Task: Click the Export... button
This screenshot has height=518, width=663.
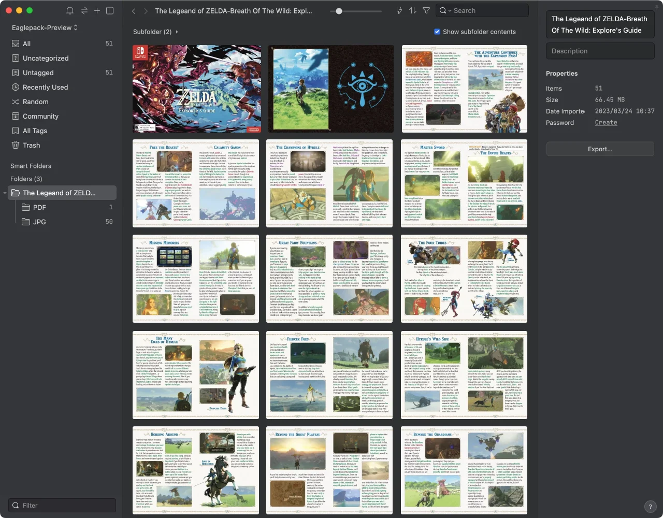Action: pos(600,149)
